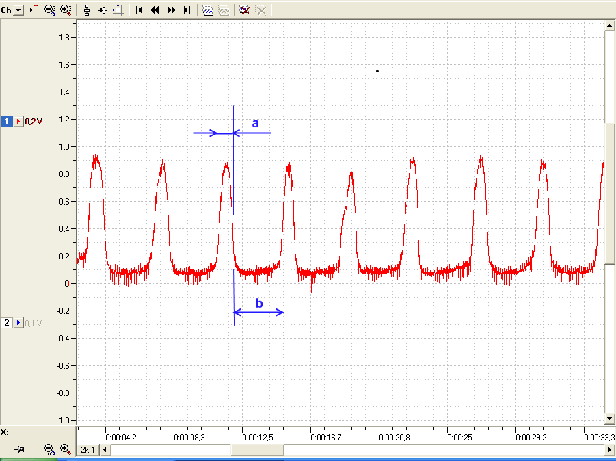The image size is (616, 461).
Task: Zoom in vertically using top toolbar magnifier
Action: coord(66,10)
